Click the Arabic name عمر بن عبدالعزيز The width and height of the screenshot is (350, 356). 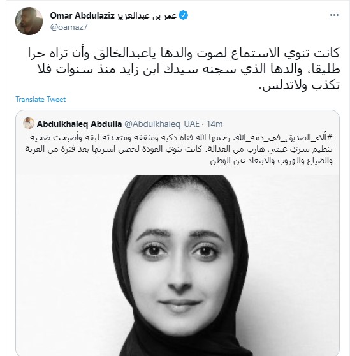pyautogui.click(x=147, y=16)
